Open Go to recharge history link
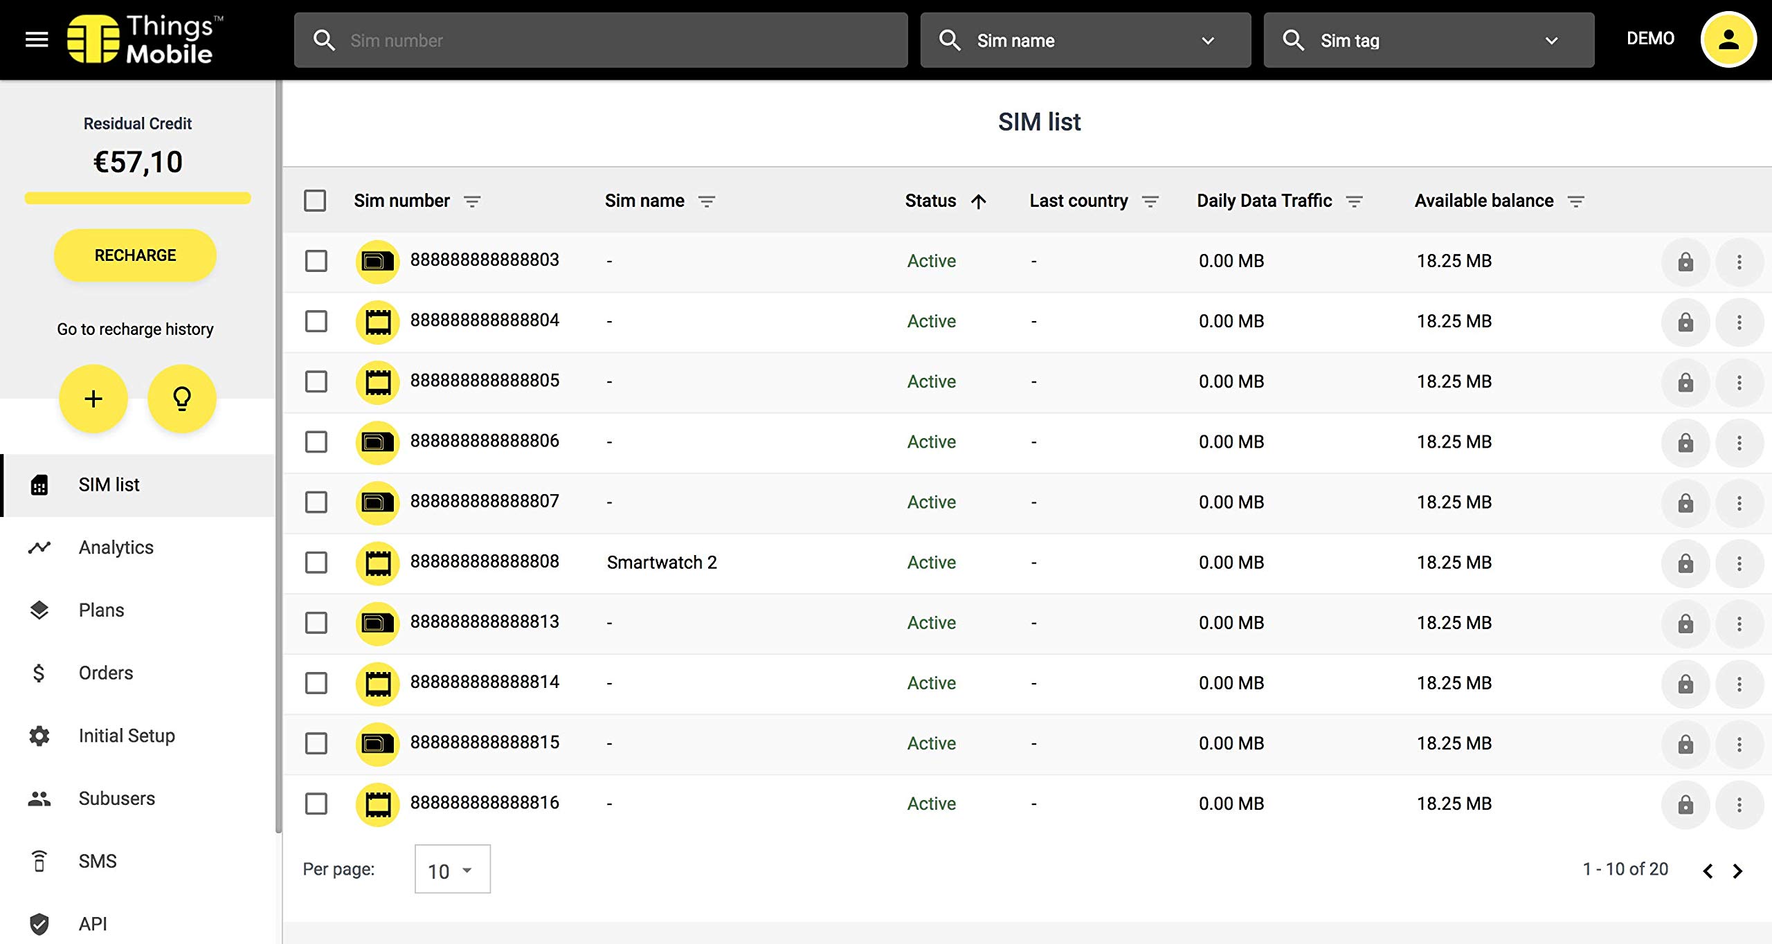The height and width of the screenshot is (944, 1772). (135, 329)
